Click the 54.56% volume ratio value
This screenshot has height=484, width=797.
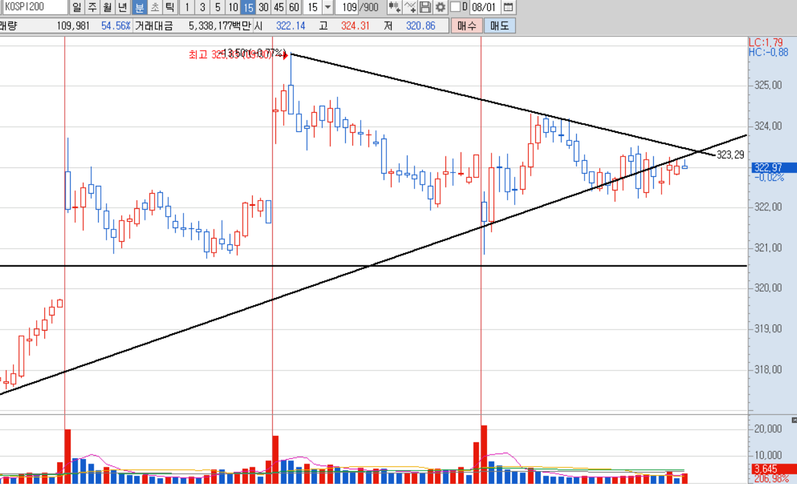click(116, 26)
